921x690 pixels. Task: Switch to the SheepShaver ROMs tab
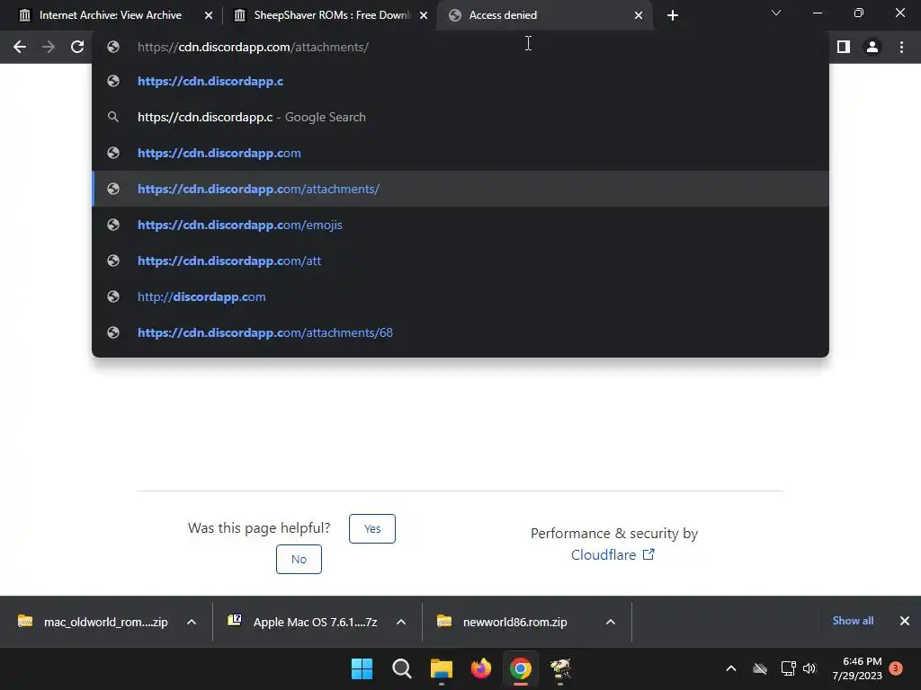click(x=330, y=15)
